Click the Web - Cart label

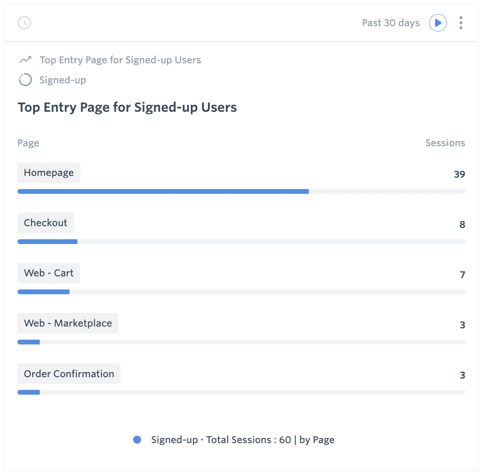pyautogui.click(x=48, y=273)
